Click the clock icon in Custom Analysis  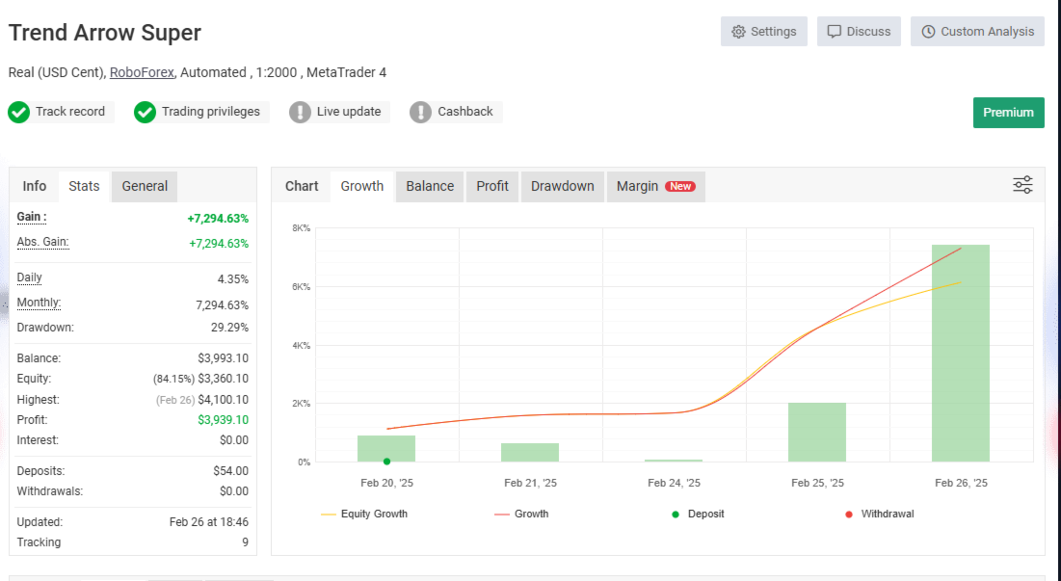pos(928,32)
